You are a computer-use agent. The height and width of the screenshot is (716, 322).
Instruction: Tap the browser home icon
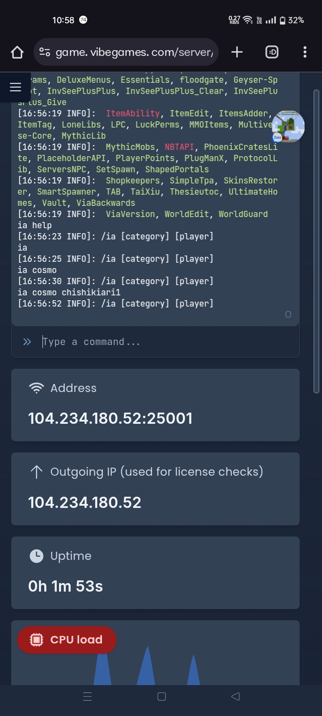click(x=17, y=52)
